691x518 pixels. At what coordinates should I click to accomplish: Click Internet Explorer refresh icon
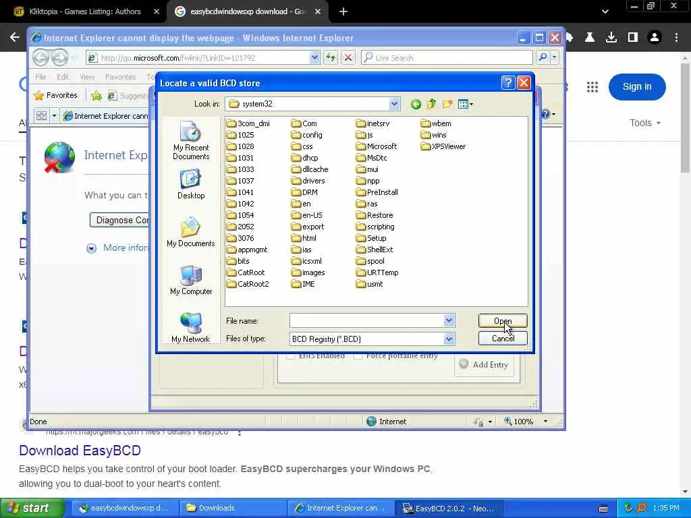pos(331,57)
